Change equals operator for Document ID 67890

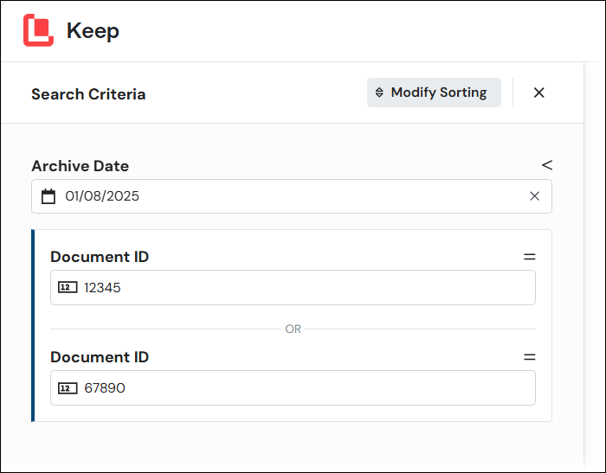[530, 357]
